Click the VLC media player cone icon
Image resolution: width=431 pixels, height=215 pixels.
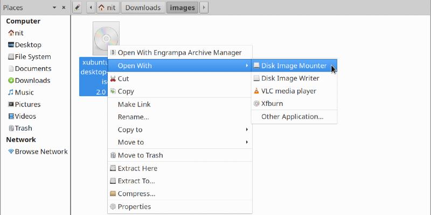pyautogui.click(x=256, y=91)
